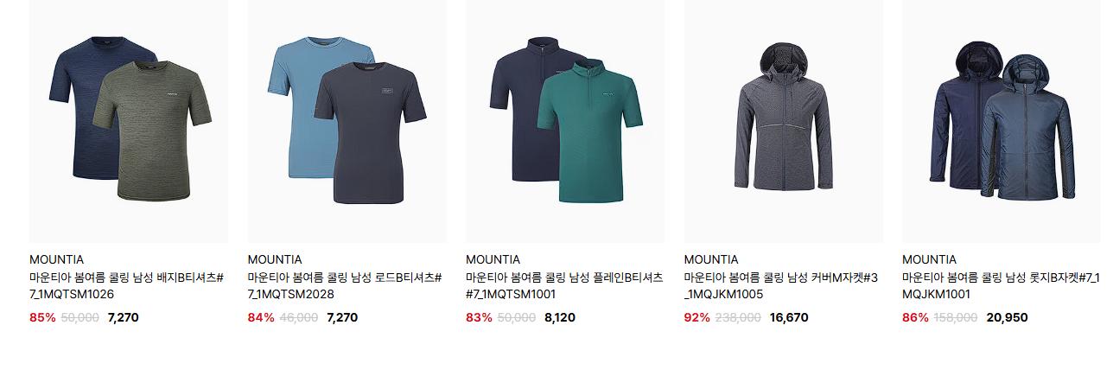Viewport: 1113px width, 370px height.
Task: Open the gray hooded jacket image
Action: coord(784,121)
